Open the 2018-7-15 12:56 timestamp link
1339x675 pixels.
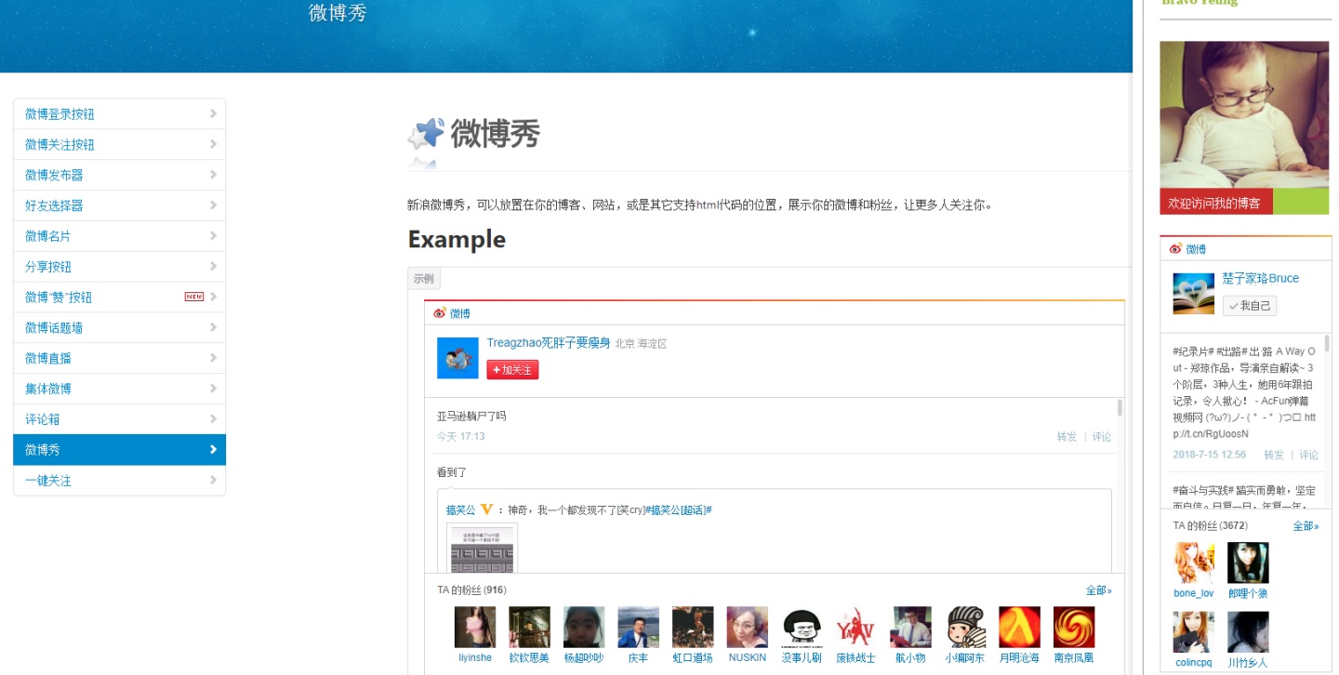pos(1209,455)
